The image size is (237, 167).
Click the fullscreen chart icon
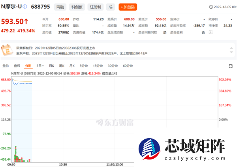(231, 66)
